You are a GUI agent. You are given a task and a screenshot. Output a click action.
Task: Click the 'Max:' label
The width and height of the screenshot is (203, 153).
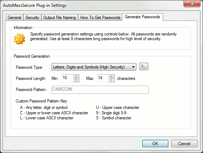[90, 78]
